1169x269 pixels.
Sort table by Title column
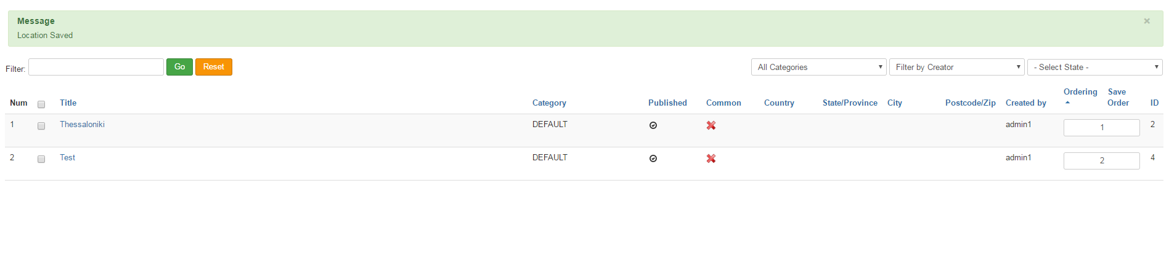(x=68, y=103)
